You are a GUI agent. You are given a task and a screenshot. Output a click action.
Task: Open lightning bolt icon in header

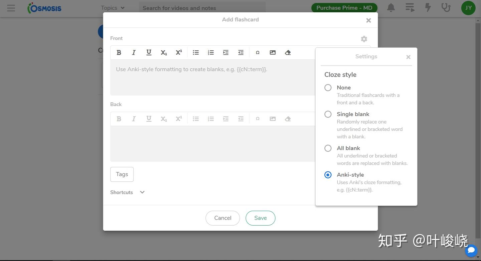coord(428,8)
